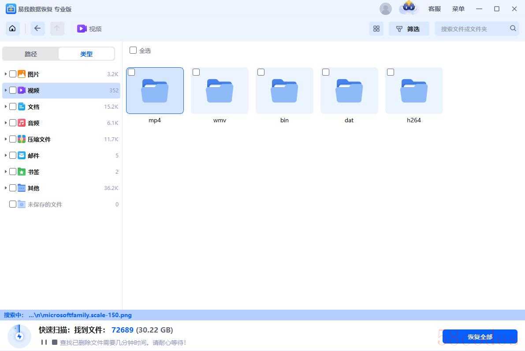The height and width of the screenshot is (351, 525).
Task: Click the circular scan progress indicator
Action: (19, 336)
